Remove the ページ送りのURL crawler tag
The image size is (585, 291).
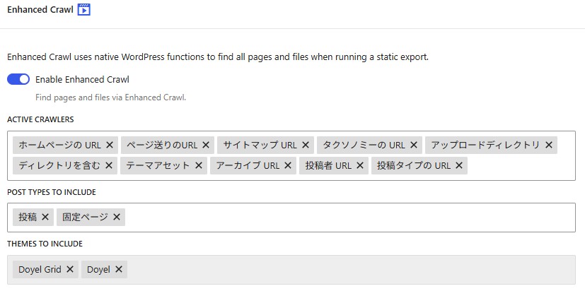coord(206,145)
